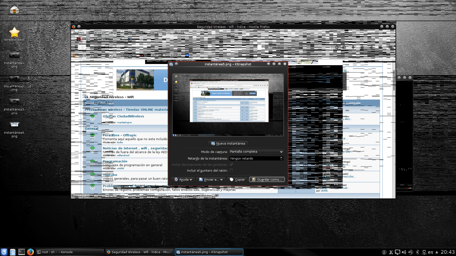456x256 pixels.
Task: Select the Seguridad Wireless Firefox tab
Action: (x=99, y=39)
